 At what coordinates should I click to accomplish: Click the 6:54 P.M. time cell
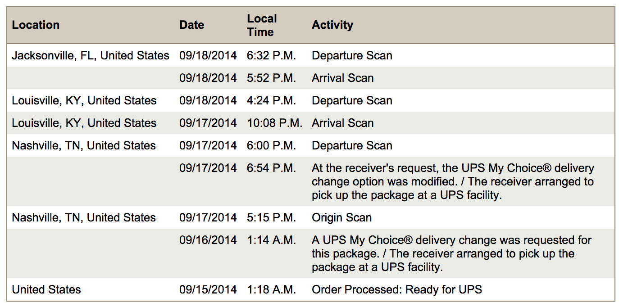click(271, 168)
